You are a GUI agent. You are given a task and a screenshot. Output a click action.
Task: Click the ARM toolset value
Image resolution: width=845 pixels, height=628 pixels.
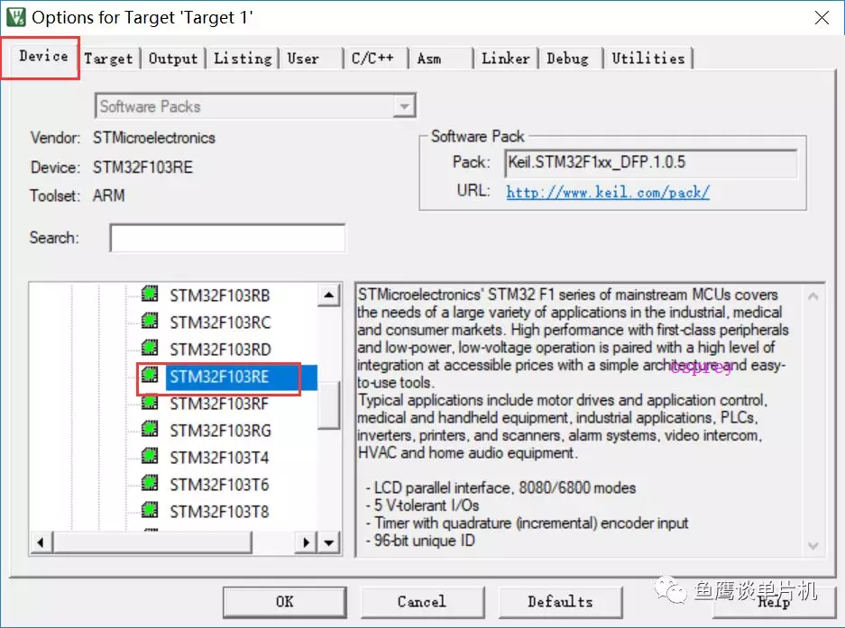point(108,195)
